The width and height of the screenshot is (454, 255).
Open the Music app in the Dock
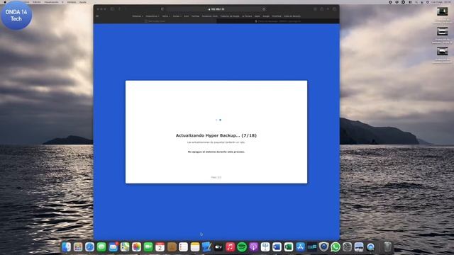[230, 247]
